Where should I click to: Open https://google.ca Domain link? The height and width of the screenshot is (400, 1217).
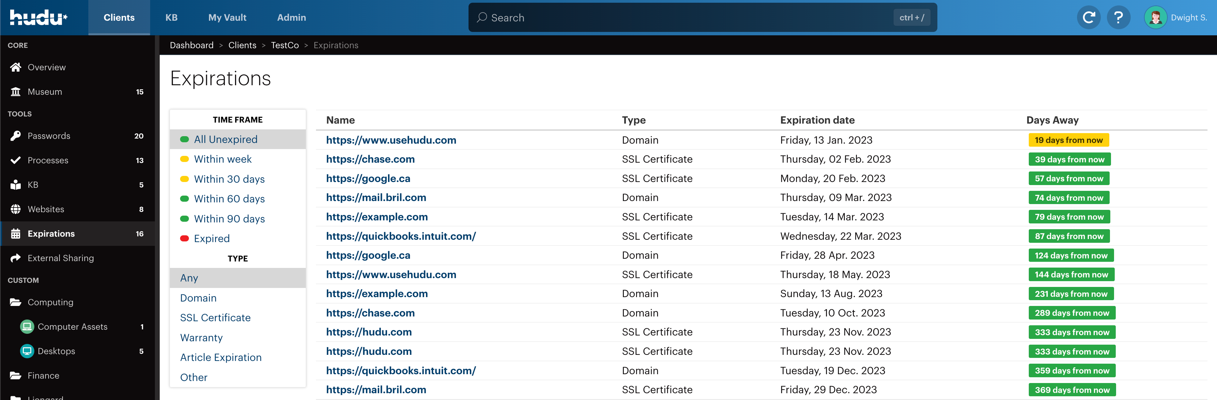[x=368, y=255]
